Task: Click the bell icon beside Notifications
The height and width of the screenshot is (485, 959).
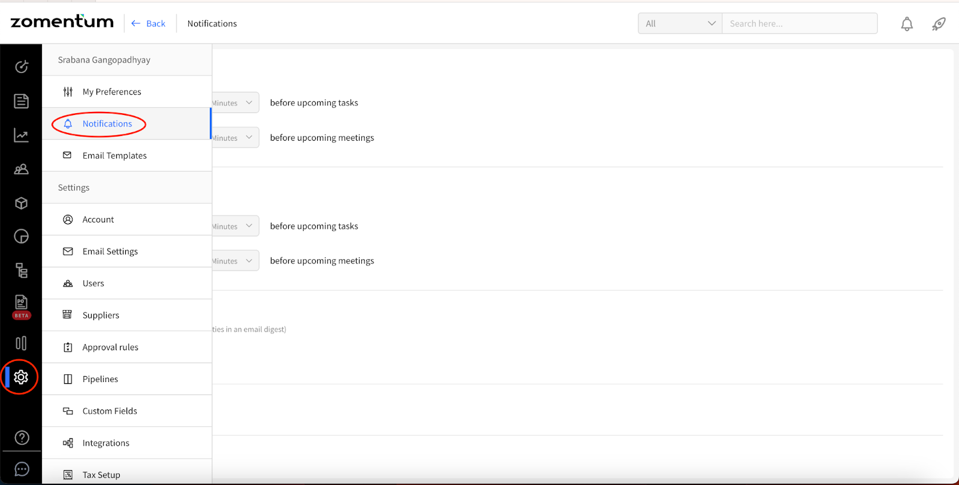Action: click(x=68, y=123)
